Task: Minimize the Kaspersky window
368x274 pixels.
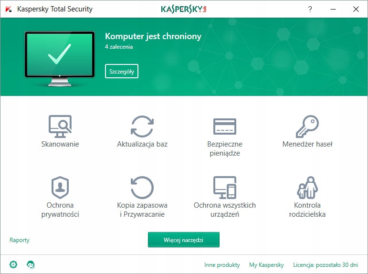Action: (333, 9)
